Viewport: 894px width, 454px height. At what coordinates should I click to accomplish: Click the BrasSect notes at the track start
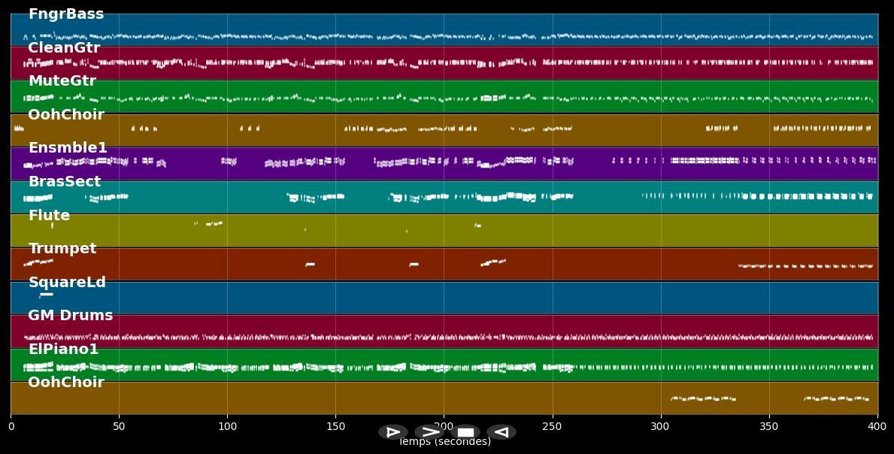38,198
